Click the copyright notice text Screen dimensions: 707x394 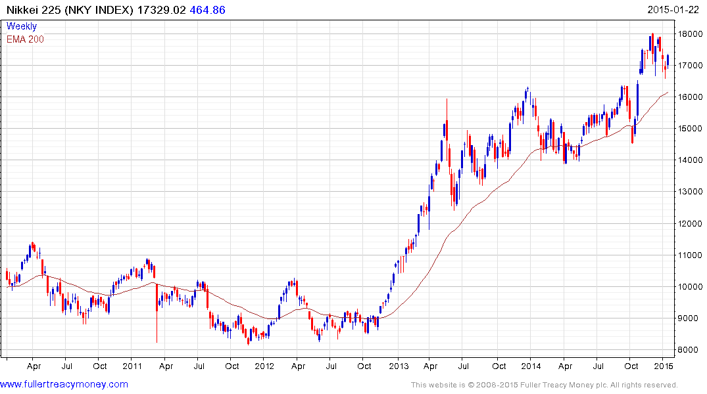[545, 385]
